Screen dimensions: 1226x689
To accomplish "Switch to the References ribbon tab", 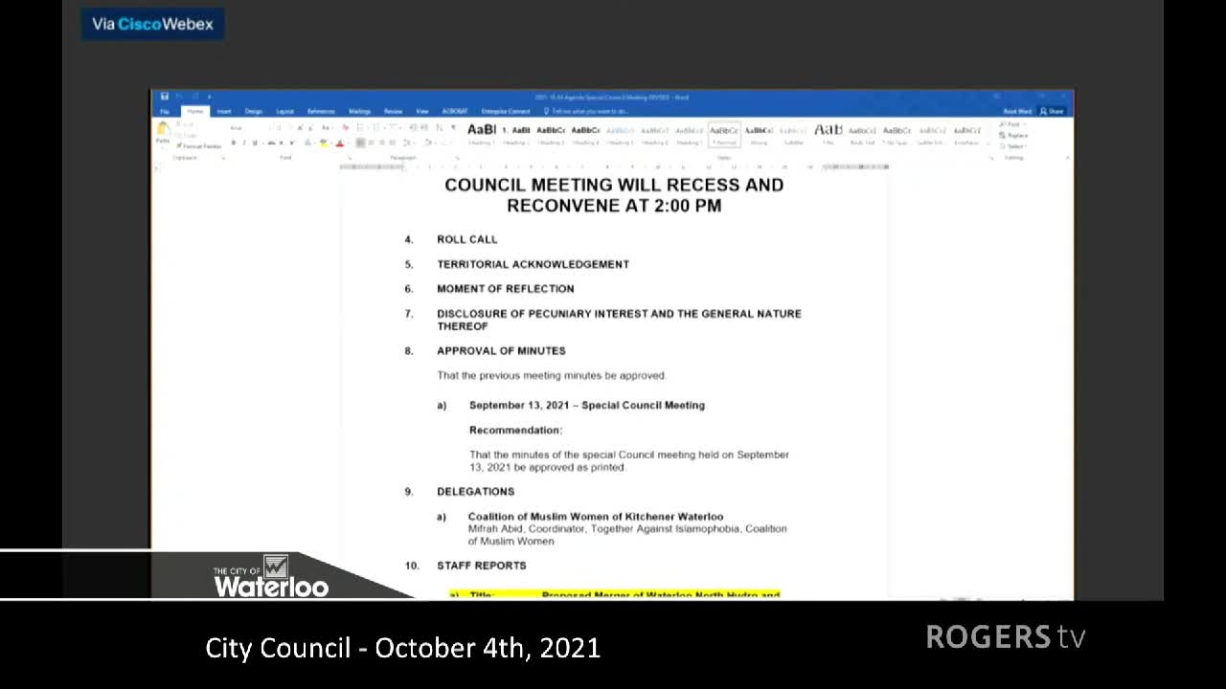I will pyautogui.click(x=321, y=111).
